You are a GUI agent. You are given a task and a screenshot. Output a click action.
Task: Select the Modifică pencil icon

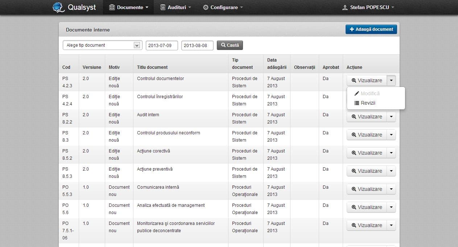357,93
